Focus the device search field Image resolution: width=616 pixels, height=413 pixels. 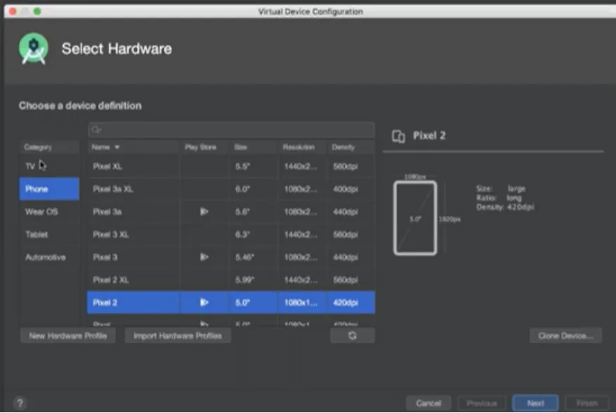pyautogui.click(x=231, y=130)
